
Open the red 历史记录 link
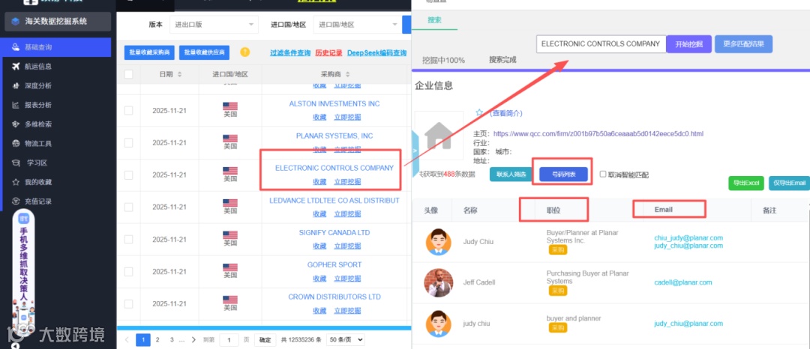click(x=329, y=52)
